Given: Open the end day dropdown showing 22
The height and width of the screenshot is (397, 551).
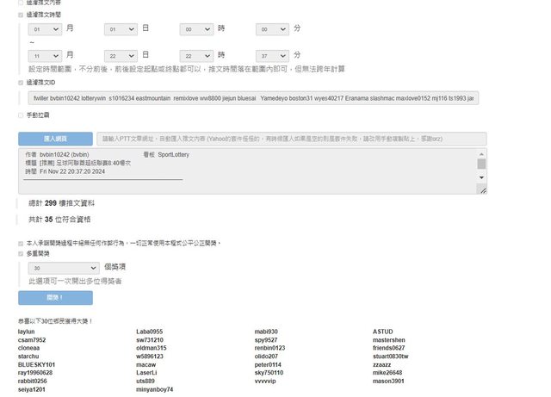Looking at the screenshot, I should 121,54.
